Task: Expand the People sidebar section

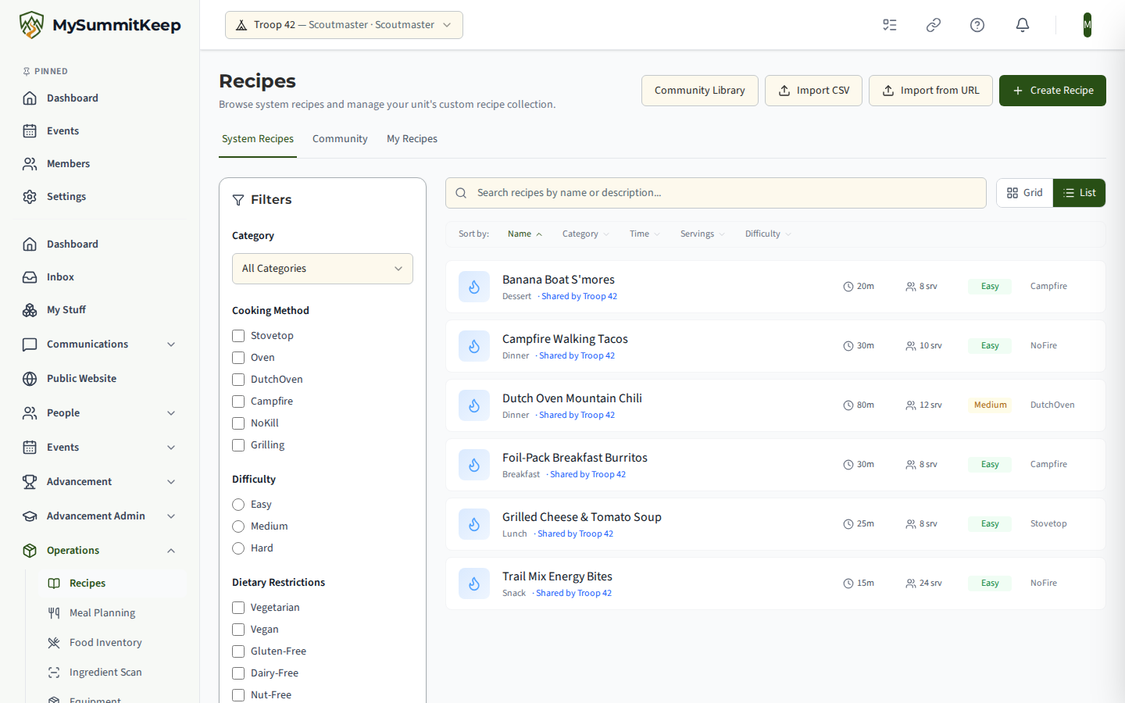Action: pyautogui.click(x=99, y=413)
